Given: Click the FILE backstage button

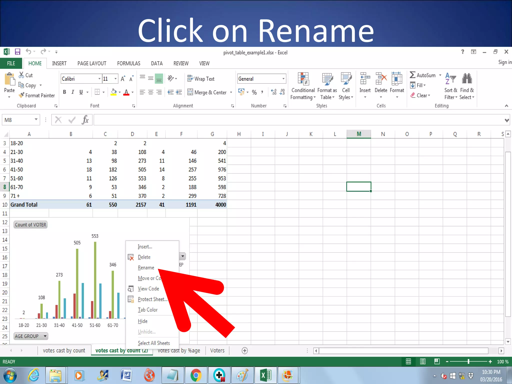Looking at the screenshot, I should (11, 63).
